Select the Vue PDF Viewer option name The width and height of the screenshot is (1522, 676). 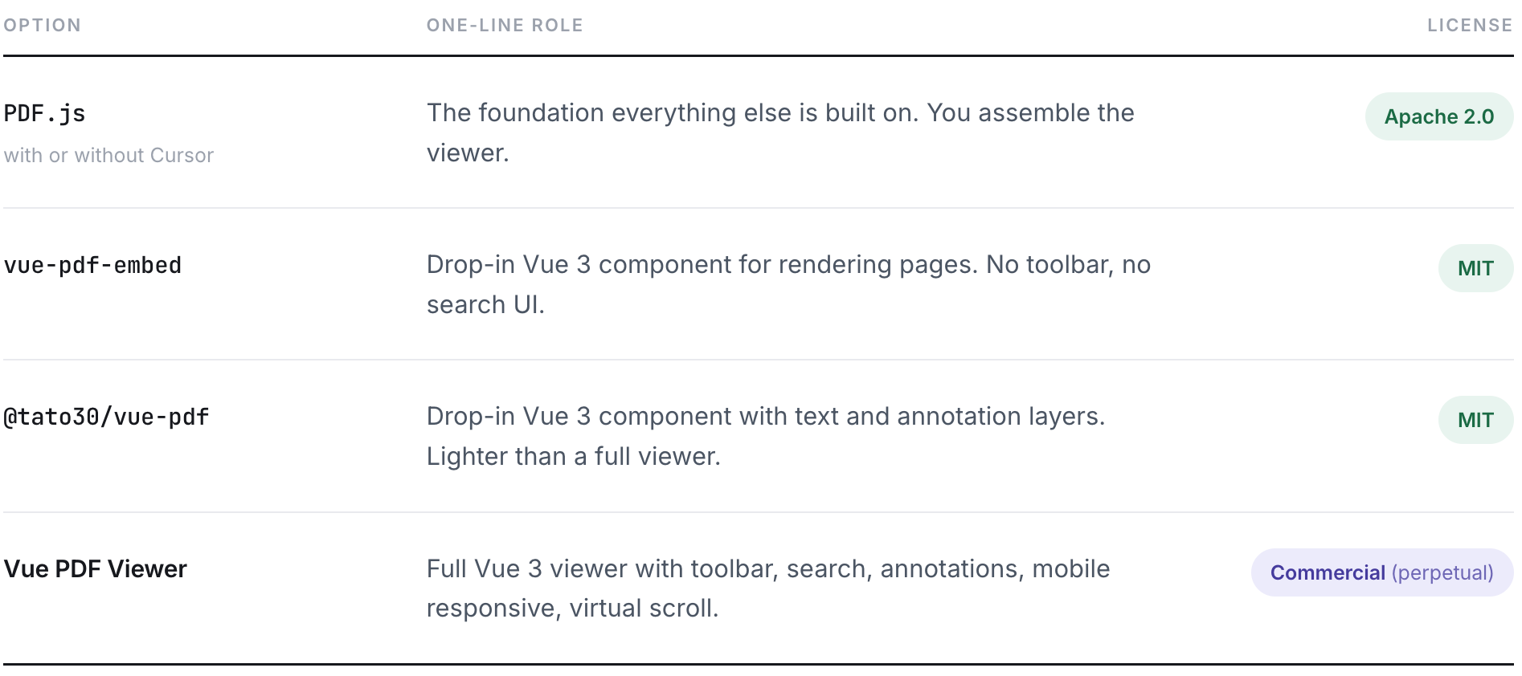[95, 568]
